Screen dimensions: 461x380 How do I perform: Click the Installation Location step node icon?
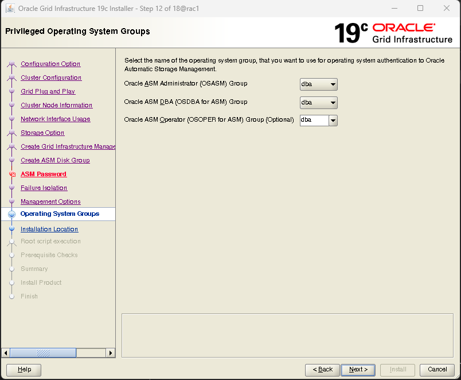(12, 228)
